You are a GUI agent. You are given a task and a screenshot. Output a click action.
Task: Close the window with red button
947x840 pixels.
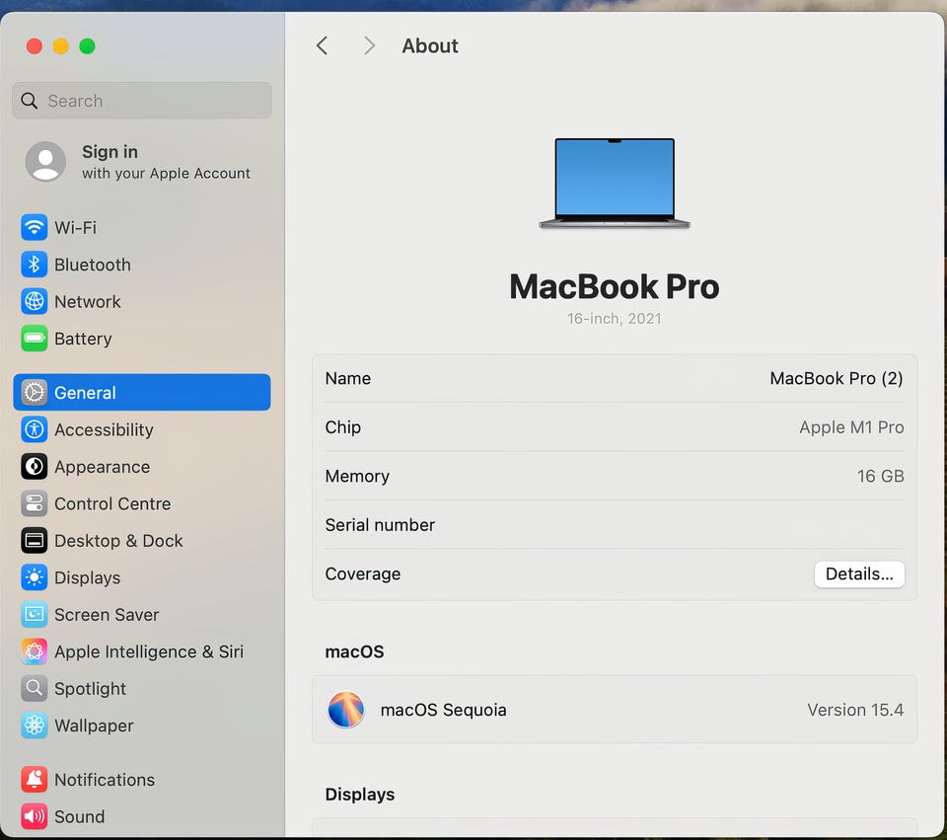pyautogui.click(x=35, y=46)
